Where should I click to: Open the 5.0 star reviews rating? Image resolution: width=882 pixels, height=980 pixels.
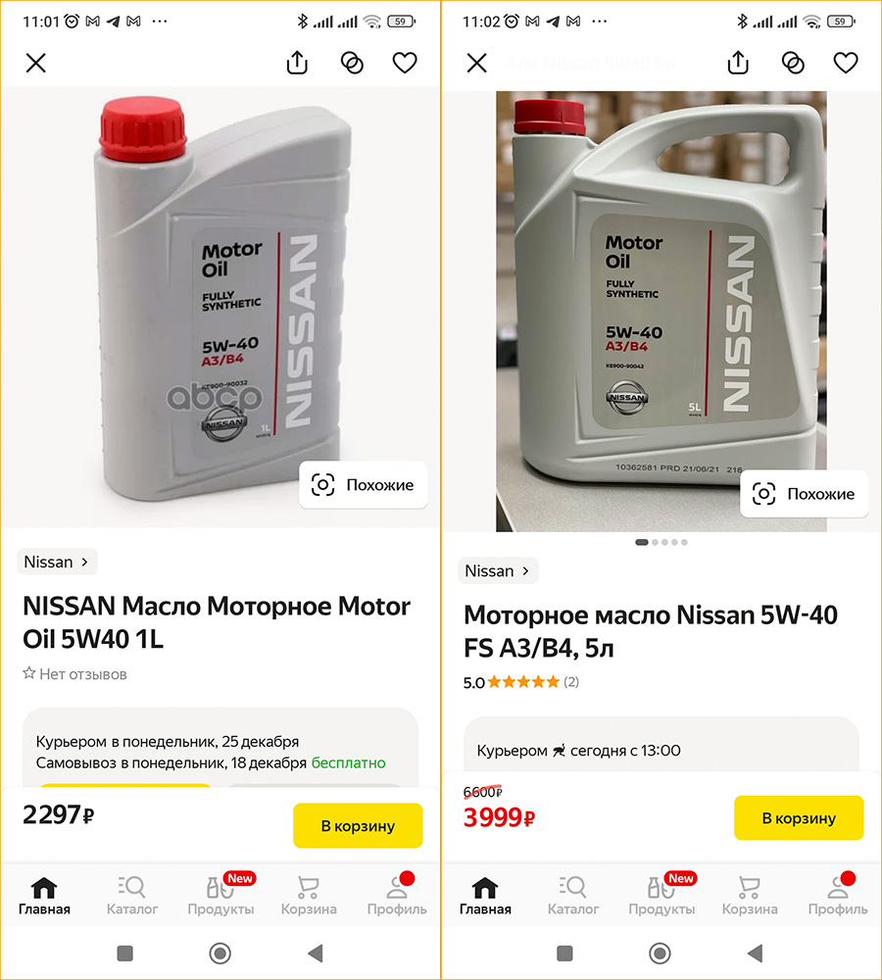[x=520, y=682]
